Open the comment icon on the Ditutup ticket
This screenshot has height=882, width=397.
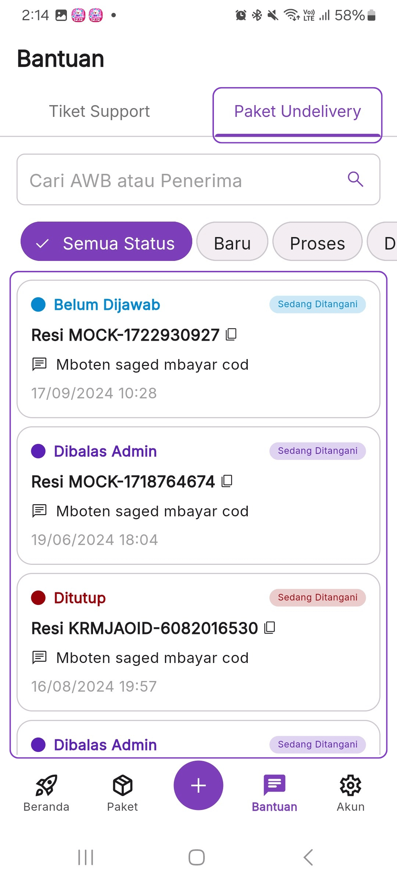[x=40, y=657]
